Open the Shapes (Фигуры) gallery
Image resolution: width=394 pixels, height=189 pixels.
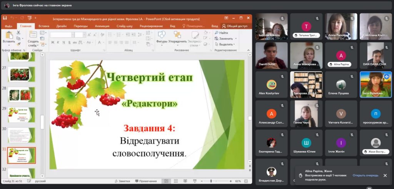[162, 36]
